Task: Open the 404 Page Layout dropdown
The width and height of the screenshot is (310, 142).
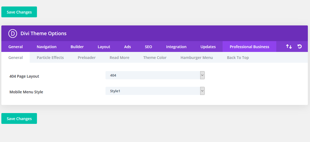Action: (155, 75)
